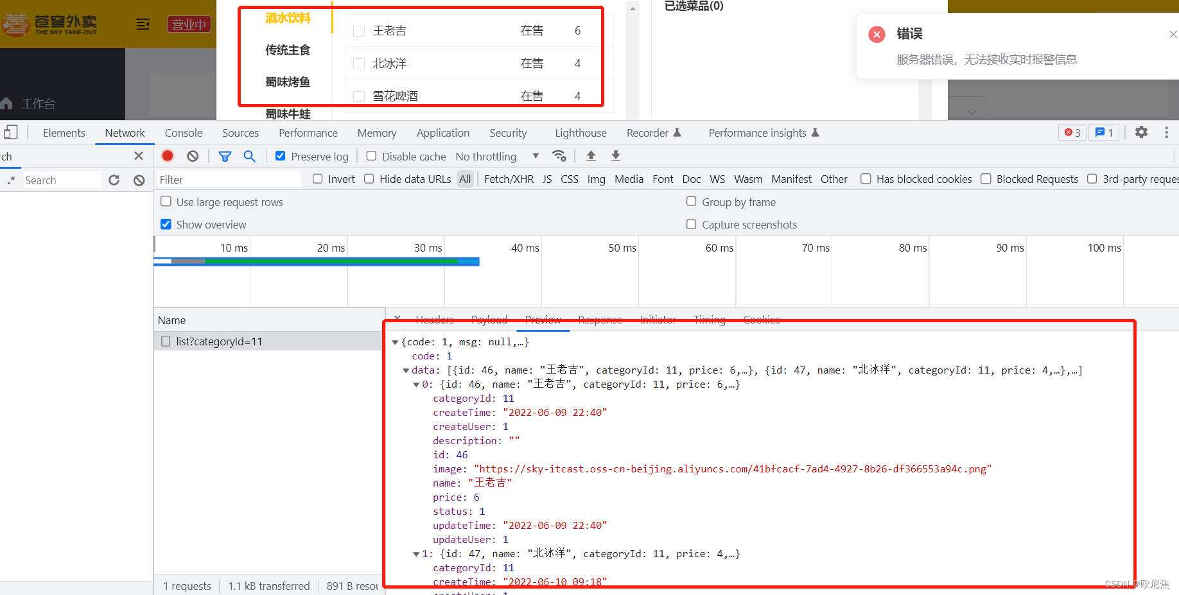
Task: Import HAR file upload arrow
Action: (x=591, y=156)
